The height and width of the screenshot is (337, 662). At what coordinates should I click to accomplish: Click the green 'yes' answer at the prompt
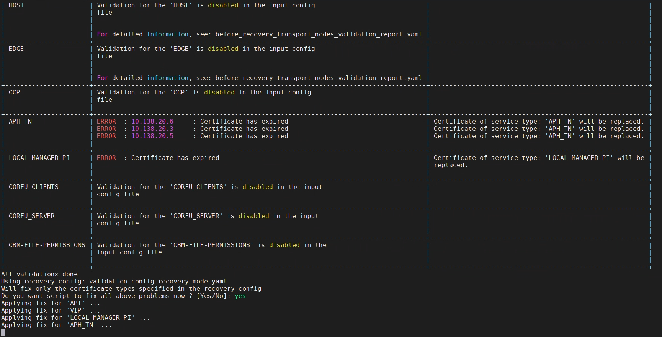click(x=240, y=296)
